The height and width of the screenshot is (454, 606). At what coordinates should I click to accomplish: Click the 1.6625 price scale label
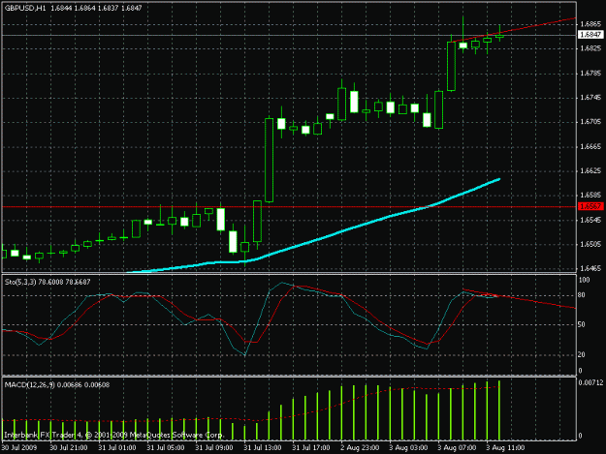click(x=590, y=170)
